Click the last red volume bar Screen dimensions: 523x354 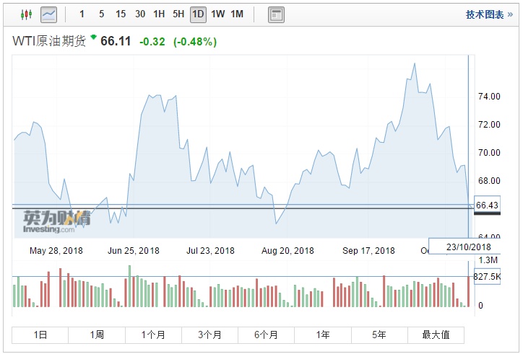(468, 291)
